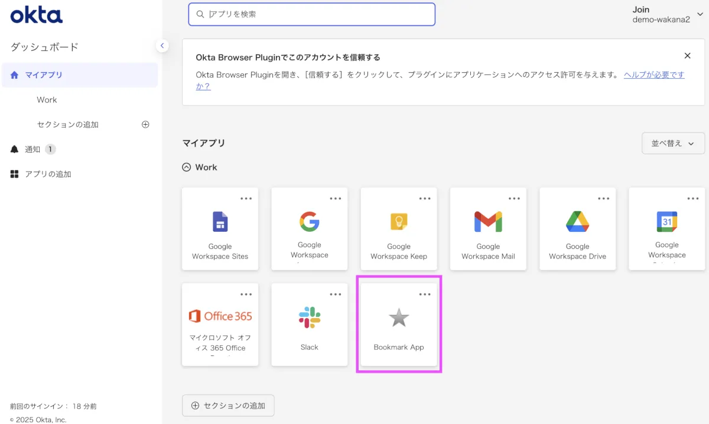Open three-dot menu on Google G logo card
This screenshot has width=709, height=424.
336,199
